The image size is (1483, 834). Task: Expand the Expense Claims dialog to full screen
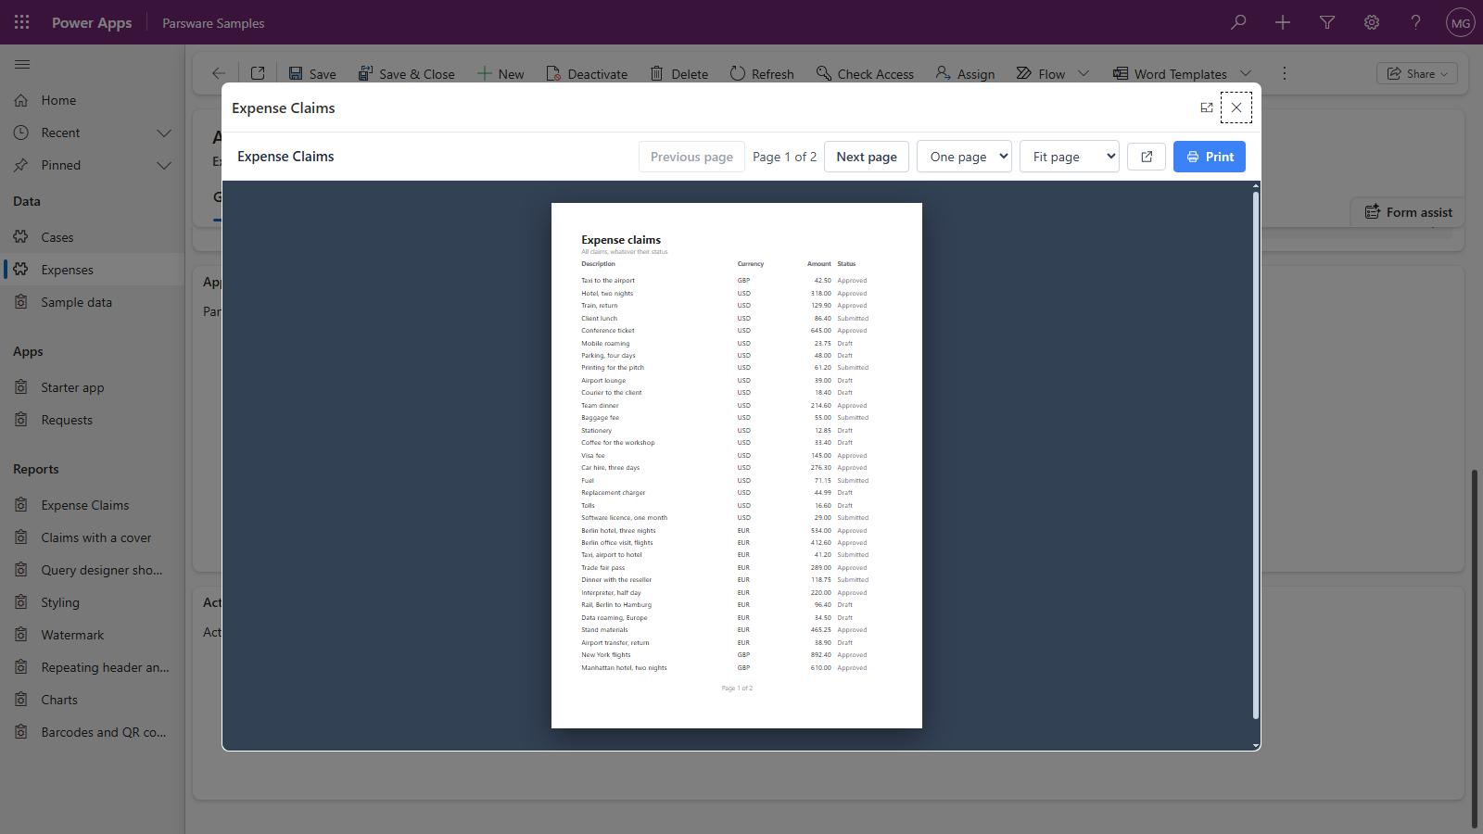[1207, 107]
